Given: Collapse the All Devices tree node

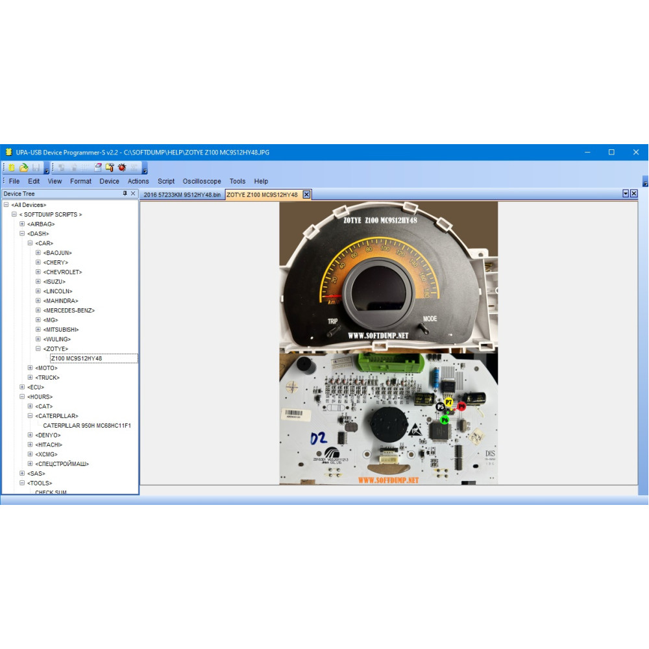Looking at the screenshot, I should [x=6, y=205].
